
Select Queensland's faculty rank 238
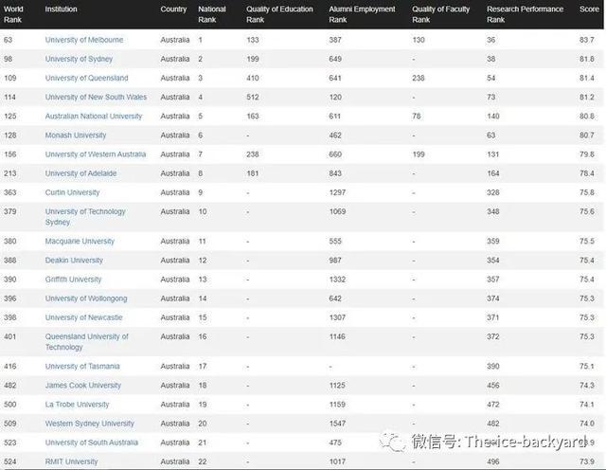[419, 78]
